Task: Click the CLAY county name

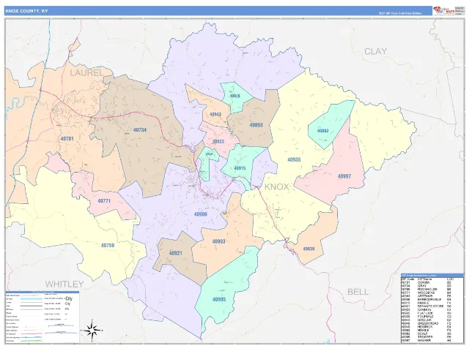Action: pos(375,51)
